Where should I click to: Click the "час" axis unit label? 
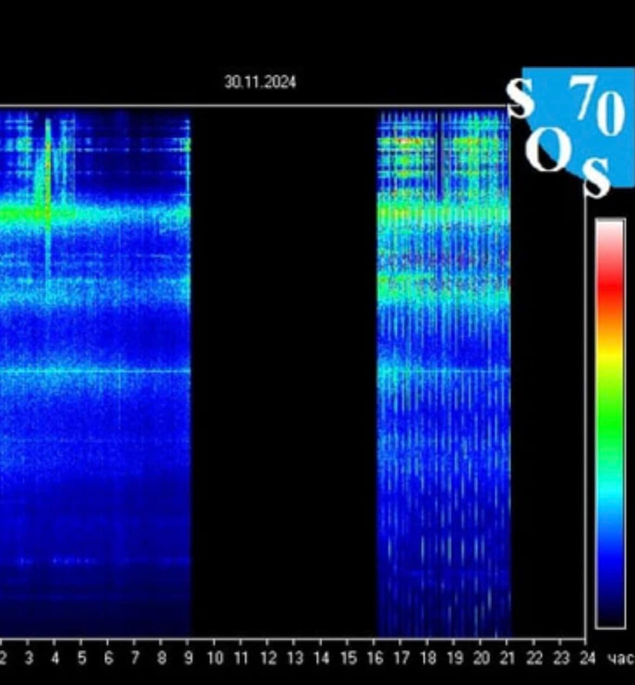620,659
